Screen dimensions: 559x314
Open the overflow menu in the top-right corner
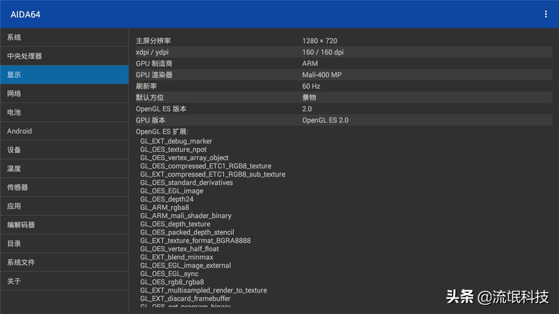(x=545, y=14)
